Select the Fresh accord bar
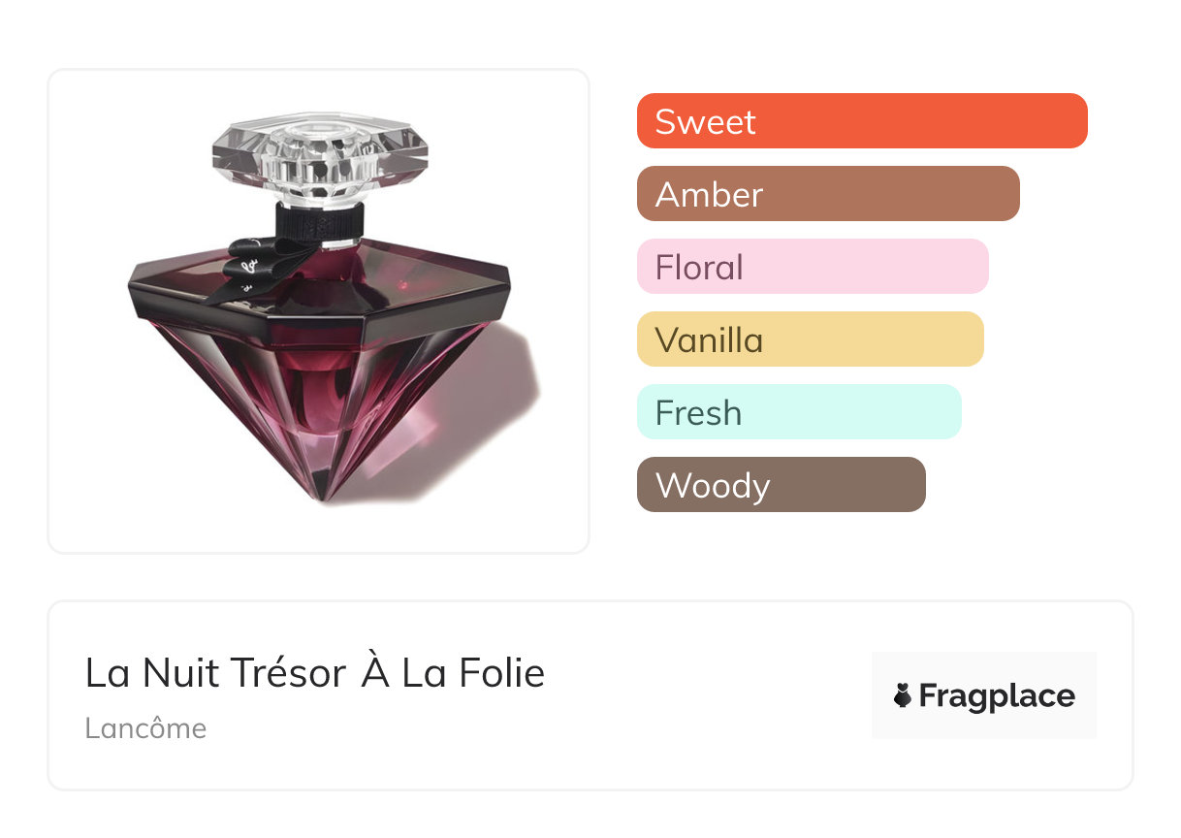The image size is (1181, 838). click(x=799, y=412)
